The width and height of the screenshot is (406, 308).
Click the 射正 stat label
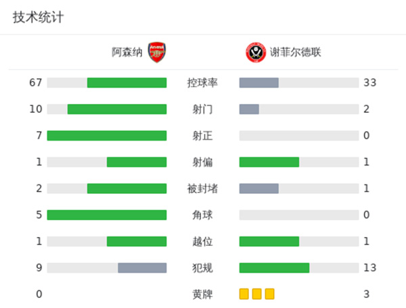[202, 136]
